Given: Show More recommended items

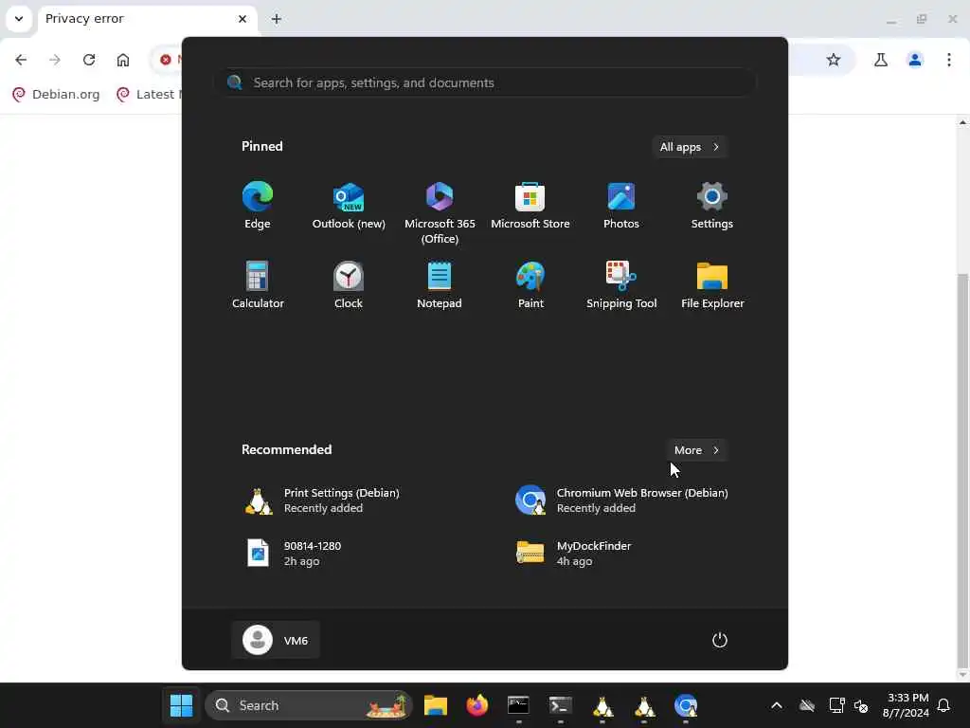Looking at the screenshot, I should (x=696, y=450).
